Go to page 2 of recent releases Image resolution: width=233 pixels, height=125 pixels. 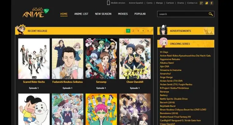click(x=133, y=31)
